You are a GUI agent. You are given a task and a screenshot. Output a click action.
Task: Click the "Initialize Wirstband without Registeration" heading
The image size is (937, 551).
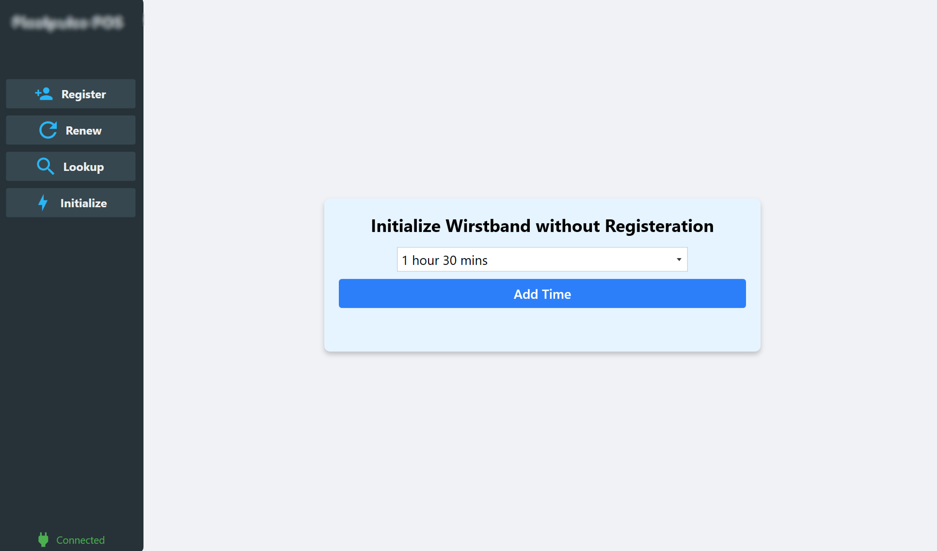542,226
